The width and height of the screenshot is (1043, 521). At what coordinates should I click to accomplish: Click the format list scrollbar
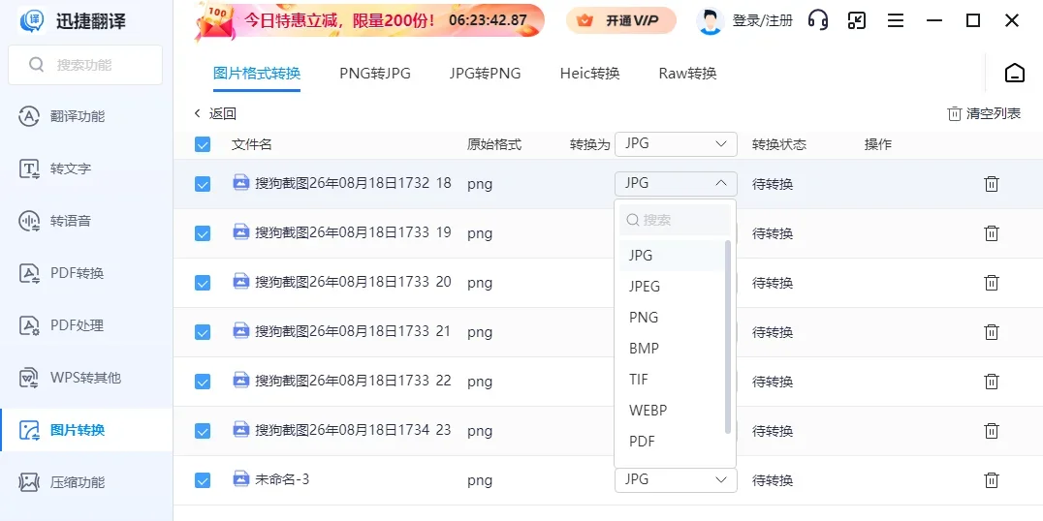tap(728, 337)
